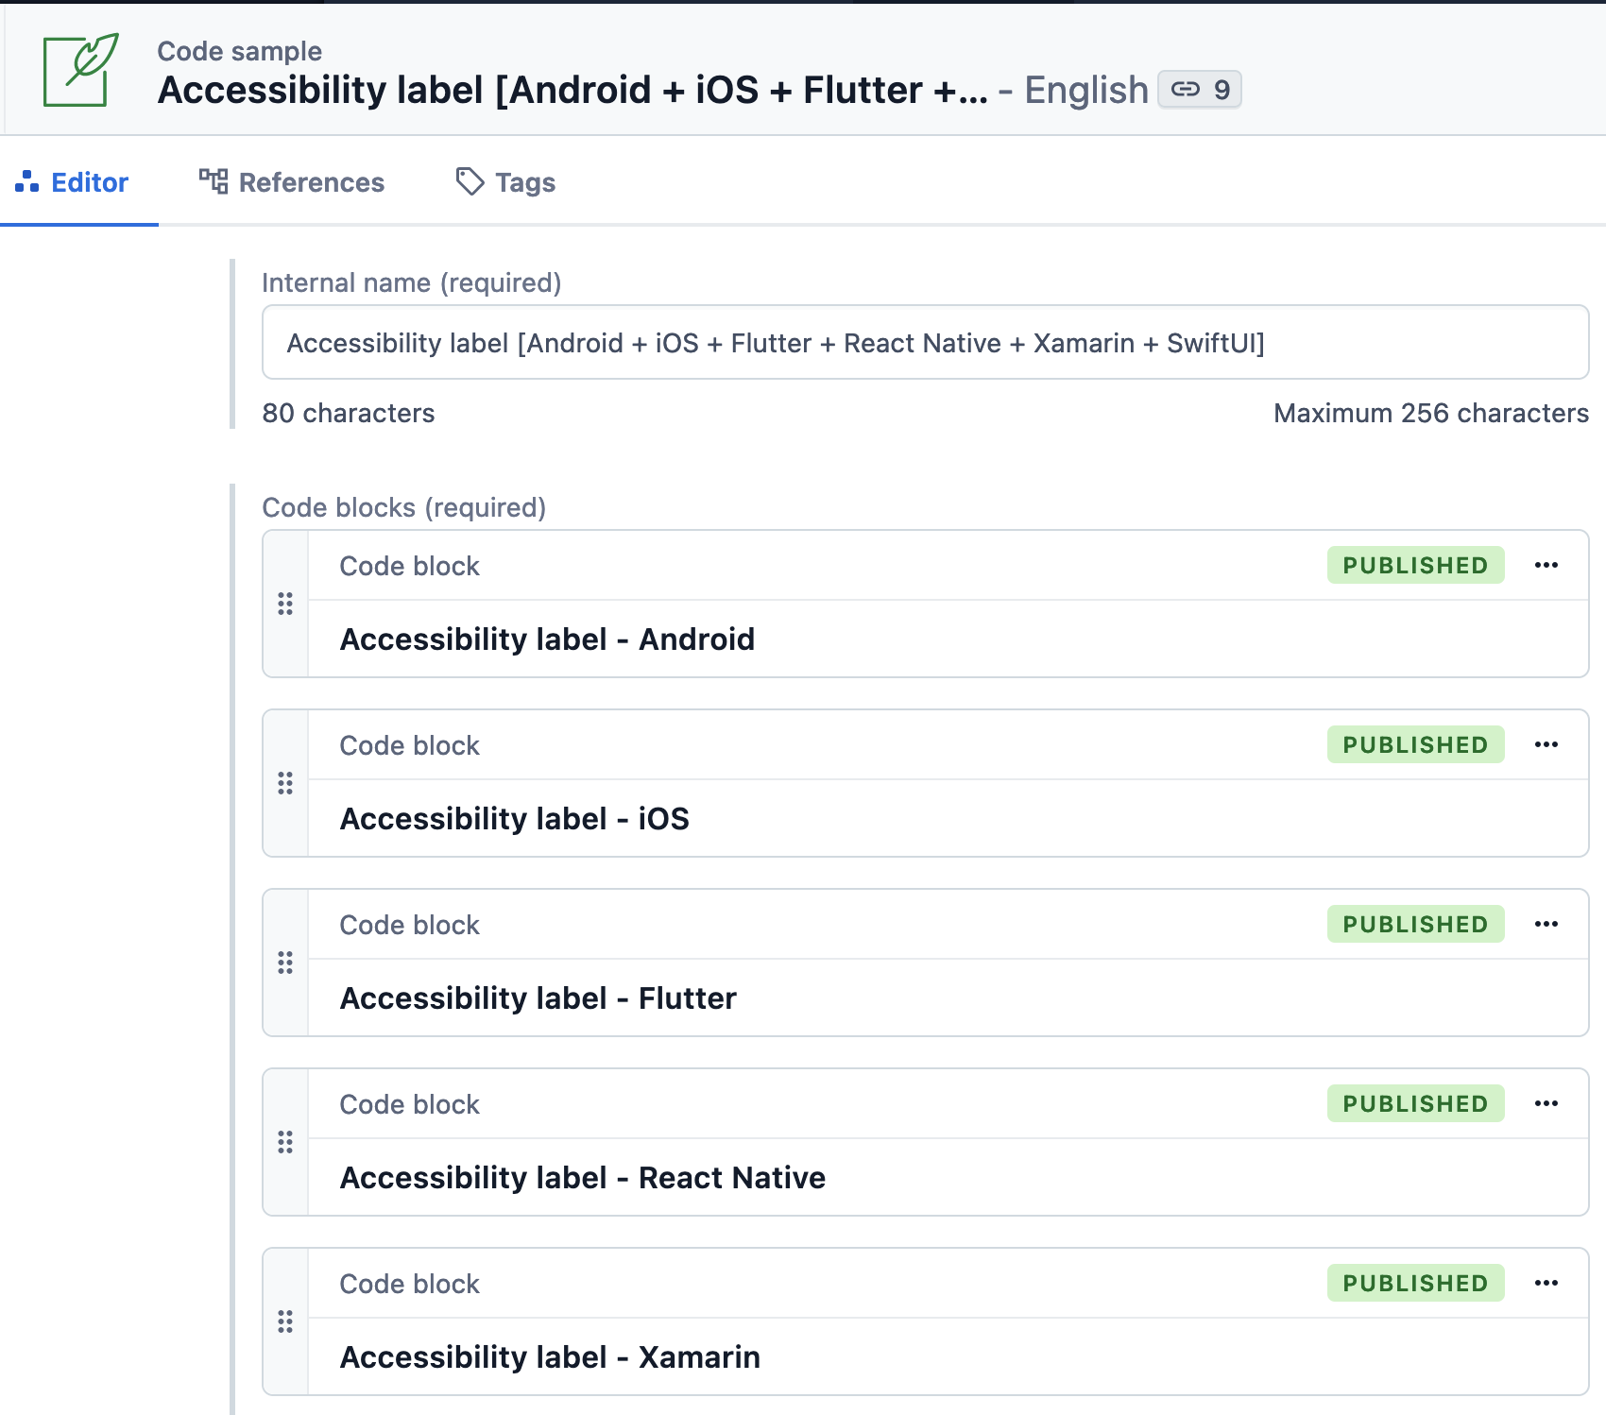1606x1415 pixels.
Task: Click PUBLISHED badge on Flutter block
Action: pyautogui.click(x=1415, y=924)
